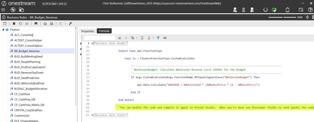Click the blue copy document toolbar icon

pos(61,23)
